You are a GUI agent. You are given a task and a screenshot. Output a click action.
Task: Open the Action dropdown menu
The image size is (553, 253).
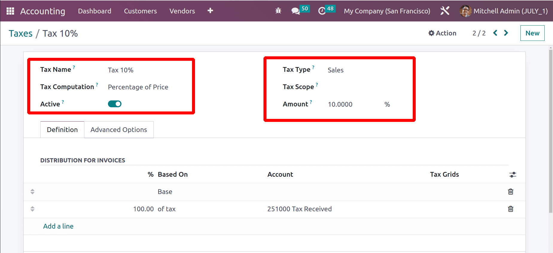click(442, 33)
